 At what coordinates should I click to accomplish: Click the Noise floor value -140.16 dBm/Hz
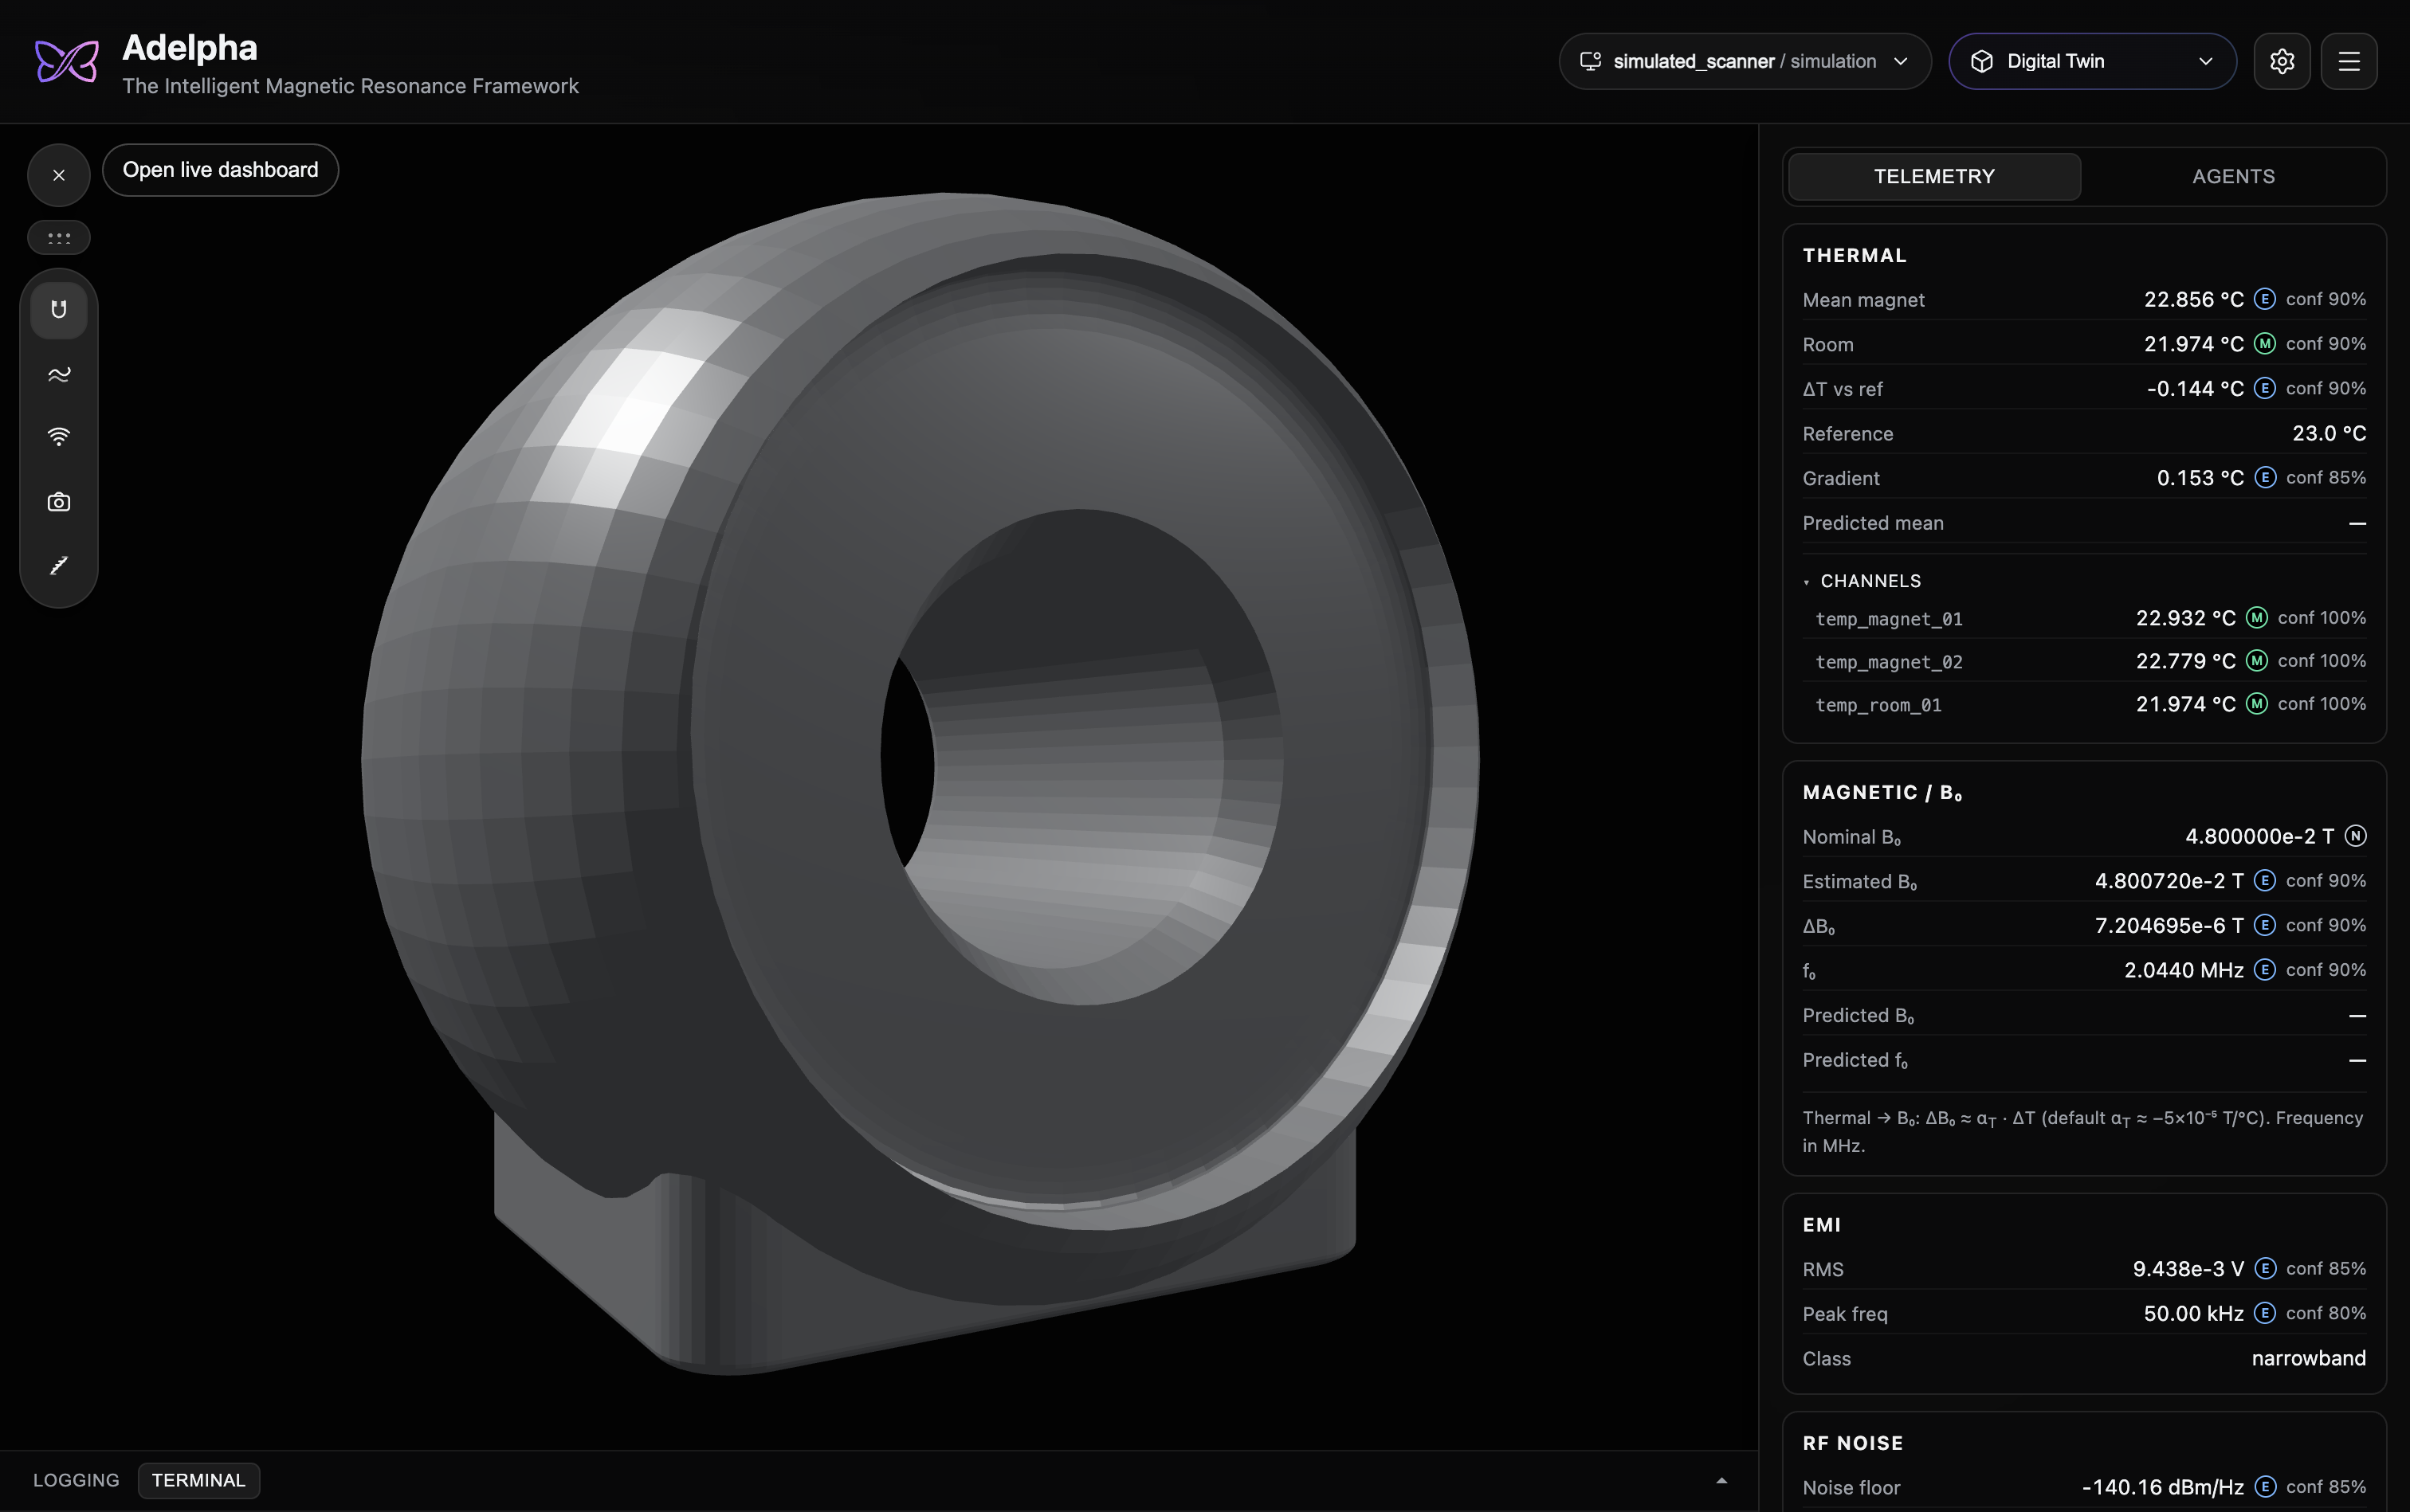click(x=2163, y=1487)
